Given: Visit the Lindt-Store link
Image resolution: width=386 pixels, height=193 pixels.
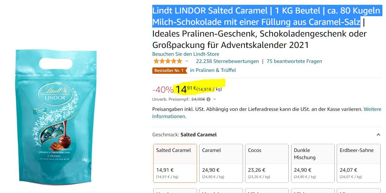Looking at the screenshot, I should (x=186, y=54).
